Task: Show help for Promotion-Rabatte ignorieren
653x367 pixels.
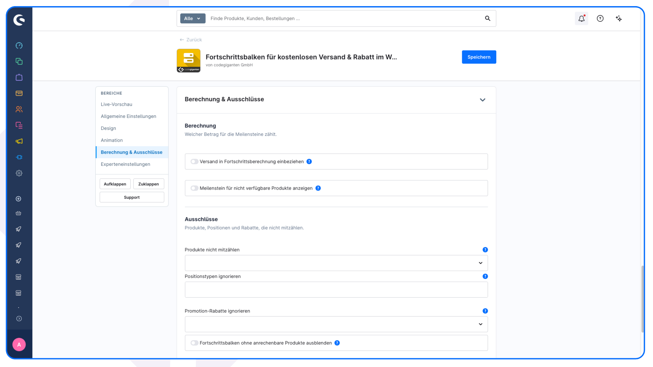Action: click(x=485, y=311)
